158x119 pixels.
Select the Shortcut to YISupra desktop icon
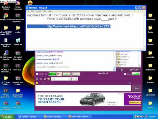point(6,6)
